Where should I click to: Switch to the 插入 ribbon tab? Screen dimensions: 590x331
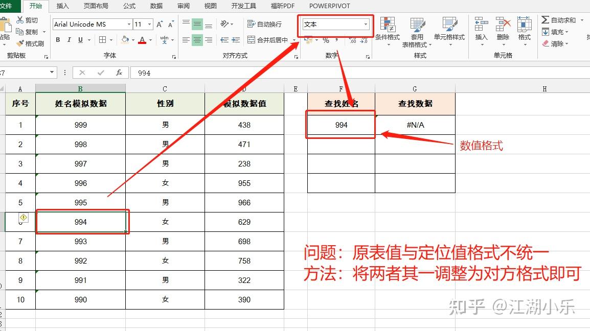click(63, 6)
